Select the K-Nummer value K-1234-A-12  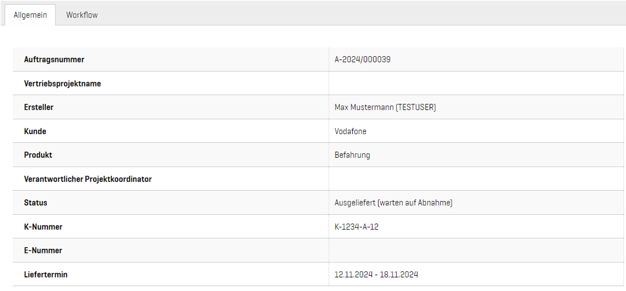click(356, 227)
